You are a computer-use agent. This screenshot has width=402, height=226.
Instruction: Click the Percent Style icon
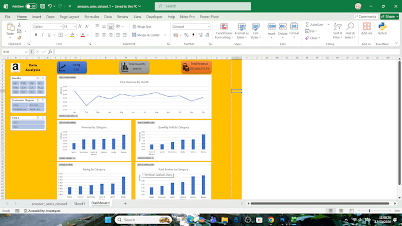[x=186, y=35]
